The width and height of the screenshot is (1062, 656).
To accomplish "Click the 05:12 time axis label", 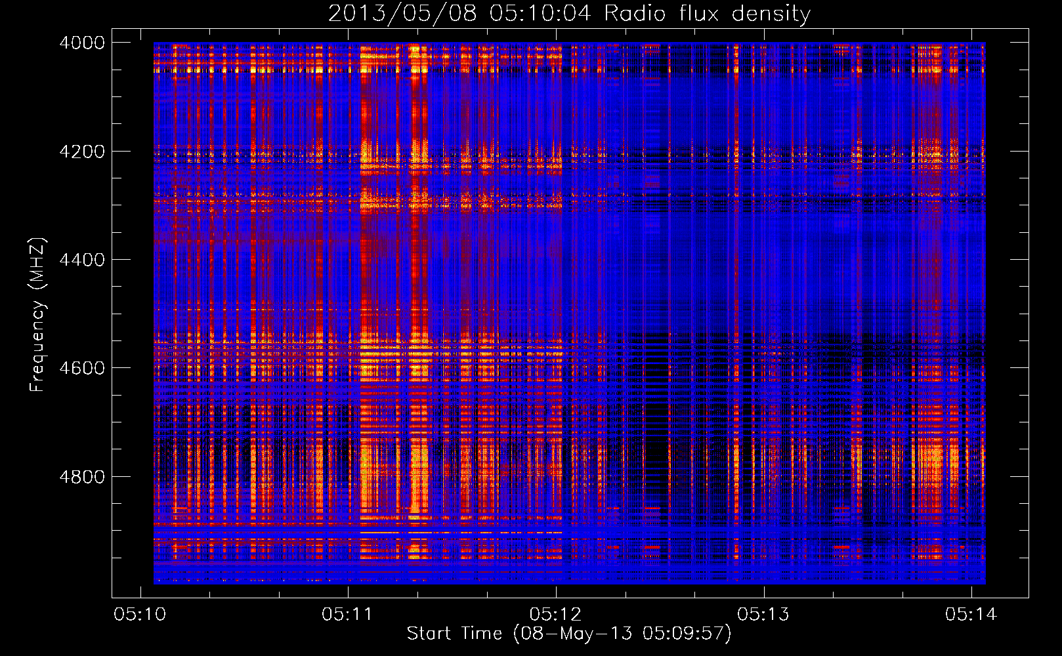I will pyautogui.click(x=555, y=615).
